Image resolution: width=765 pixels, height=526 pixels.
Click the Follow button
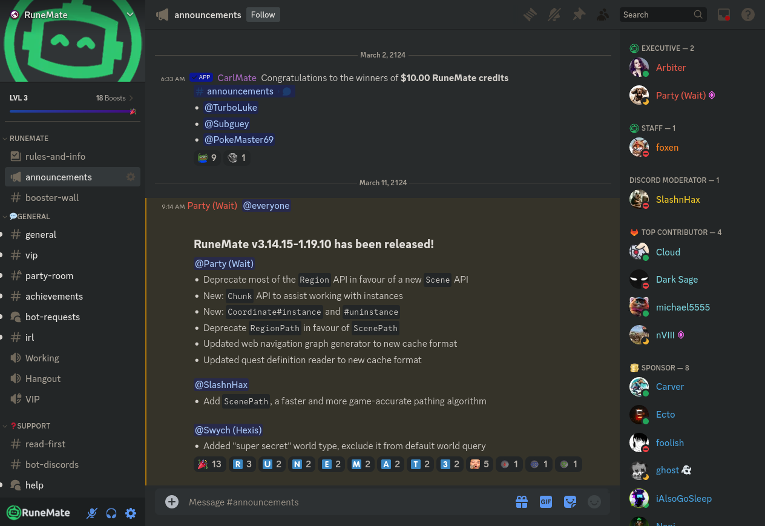[x=263, y=15]
